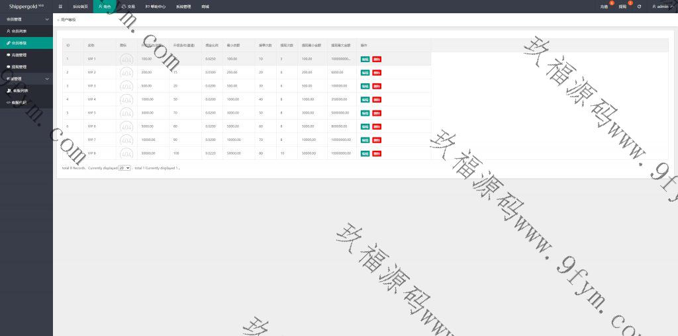
Task: Click the refresh icon in the header
Action: point(639,6)
